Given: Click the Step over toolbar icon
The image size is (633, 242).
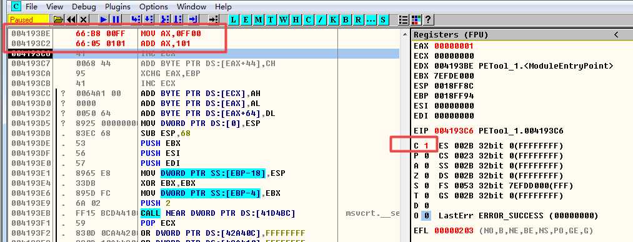Looking at the screenshot, I should [x=149, y=19].
